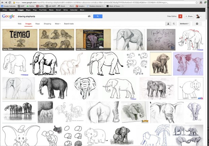Open the Dumbo big-ears drawing thumbnail
Viewport: 209px width, 146px height.
tap(21, 135)
